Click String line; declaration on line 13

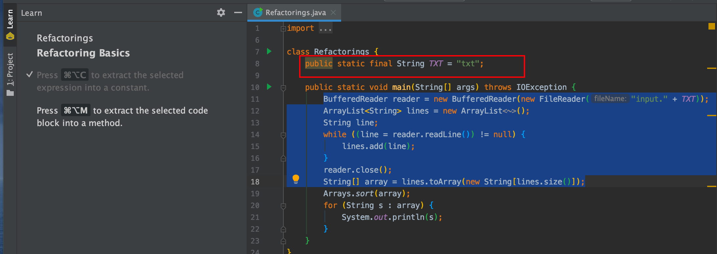point(351,122)
